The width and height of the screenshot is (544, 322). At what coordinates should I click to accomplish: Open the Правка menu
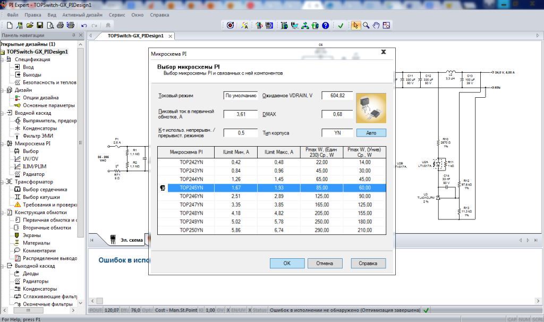32,15
